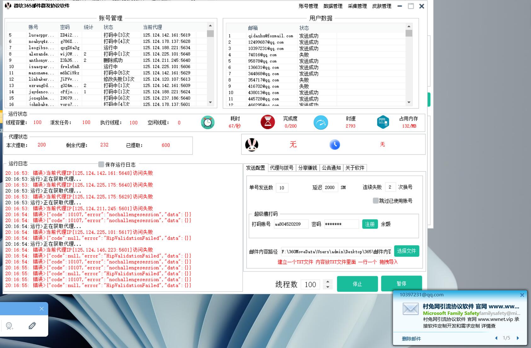The image size is (531, 348).
Task: Click the rabbit avatar icon
Action: tap(252, 145)
